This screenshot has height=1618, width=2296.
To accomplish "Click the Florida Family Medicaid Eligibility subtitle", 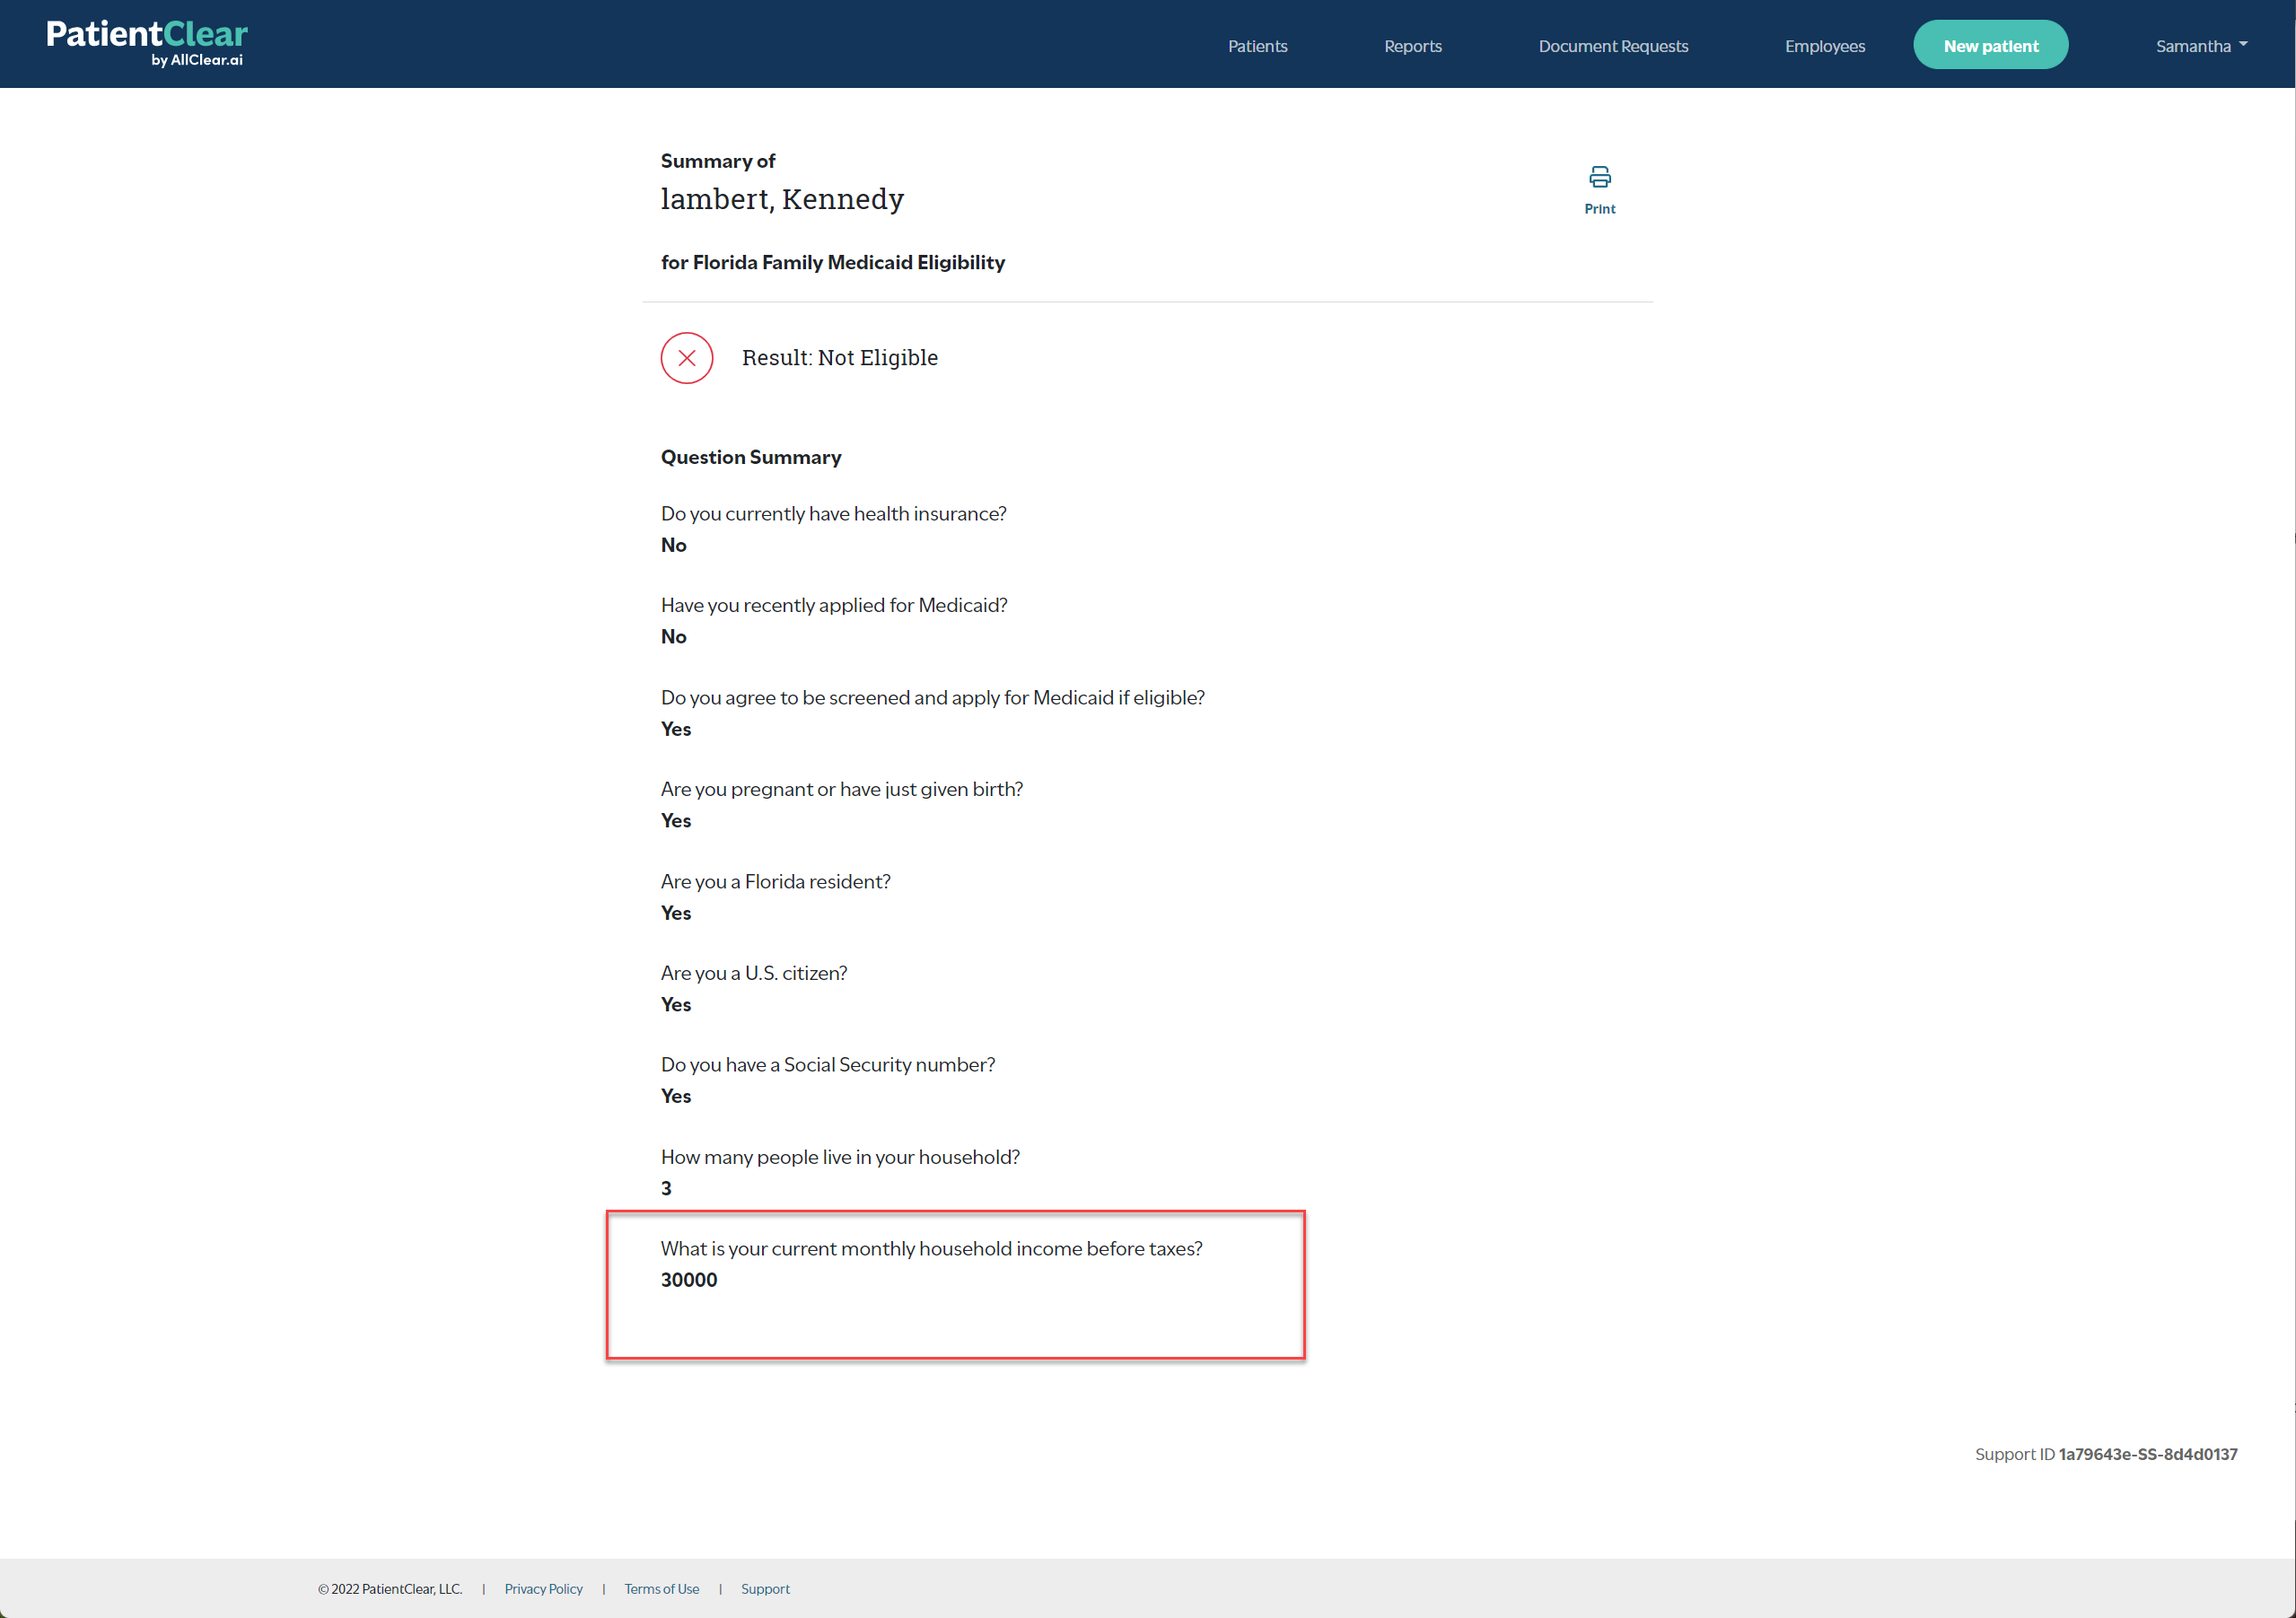I will 832,262.
